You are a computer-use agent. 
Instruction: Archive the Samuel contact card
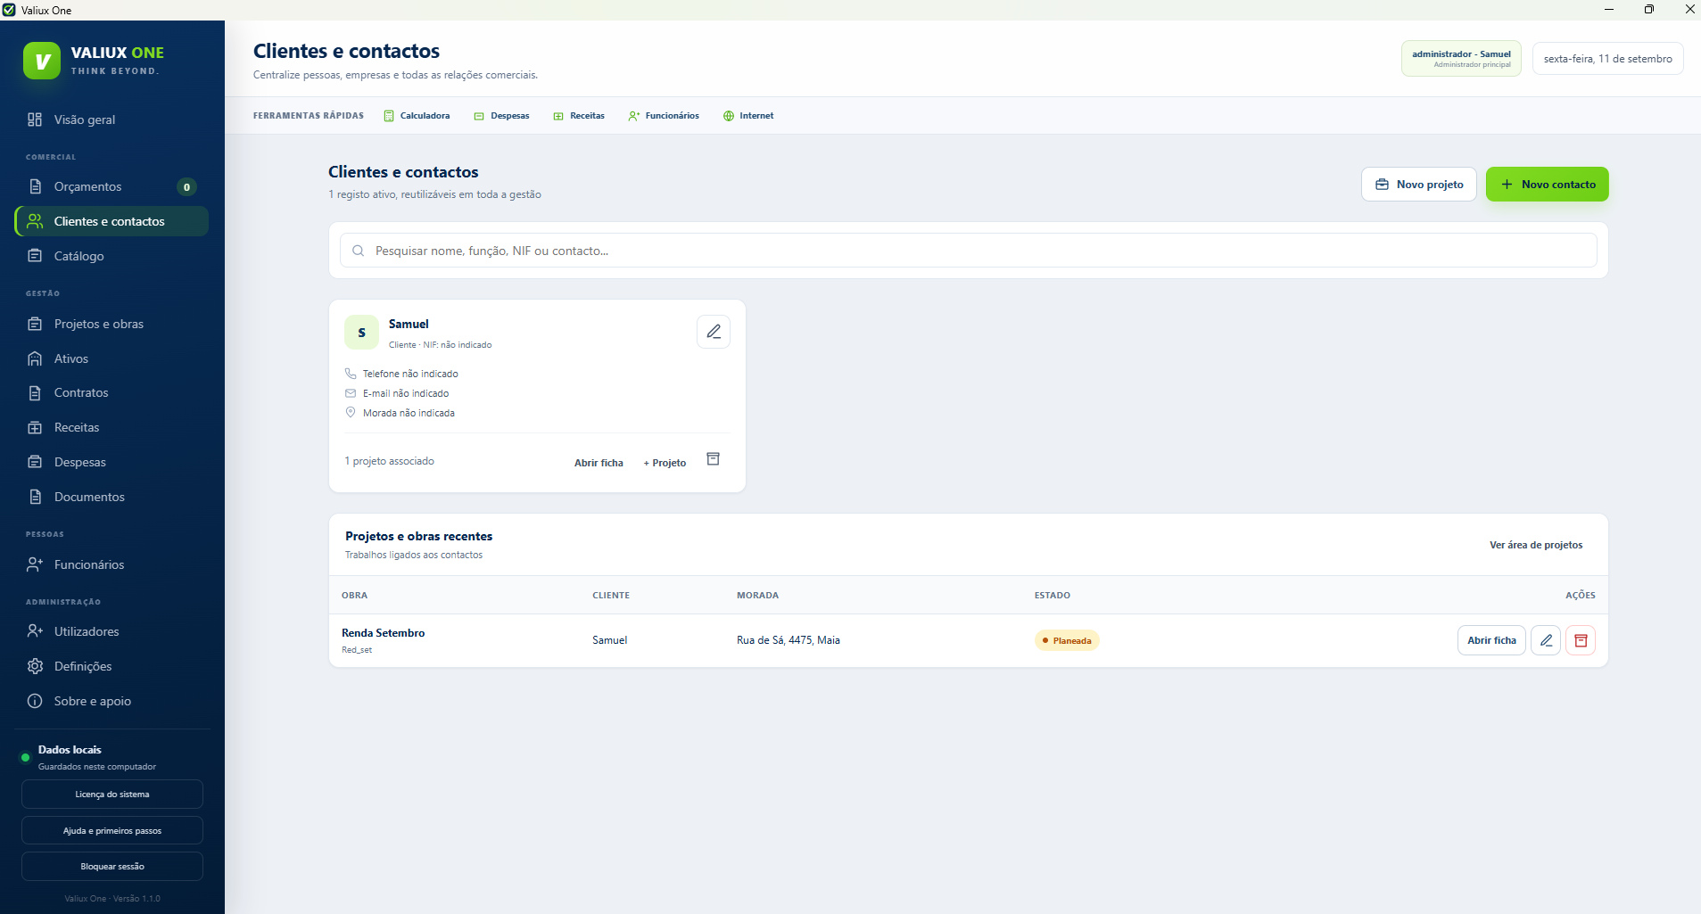pyautogui.click(x=713, y=459)
